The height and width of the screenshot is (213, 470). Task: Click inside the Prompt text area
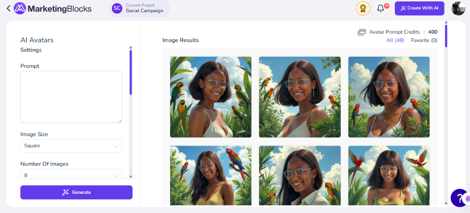pos(71,97)
